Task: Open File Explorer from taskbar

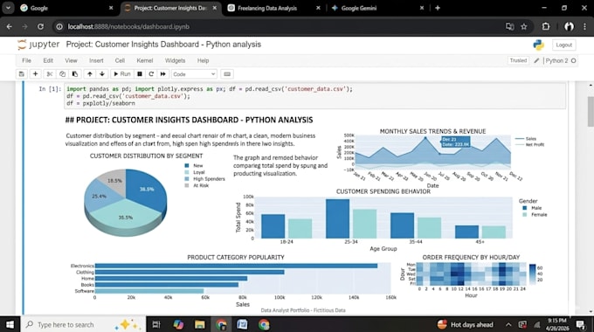Action: click(x=200, y=324)
